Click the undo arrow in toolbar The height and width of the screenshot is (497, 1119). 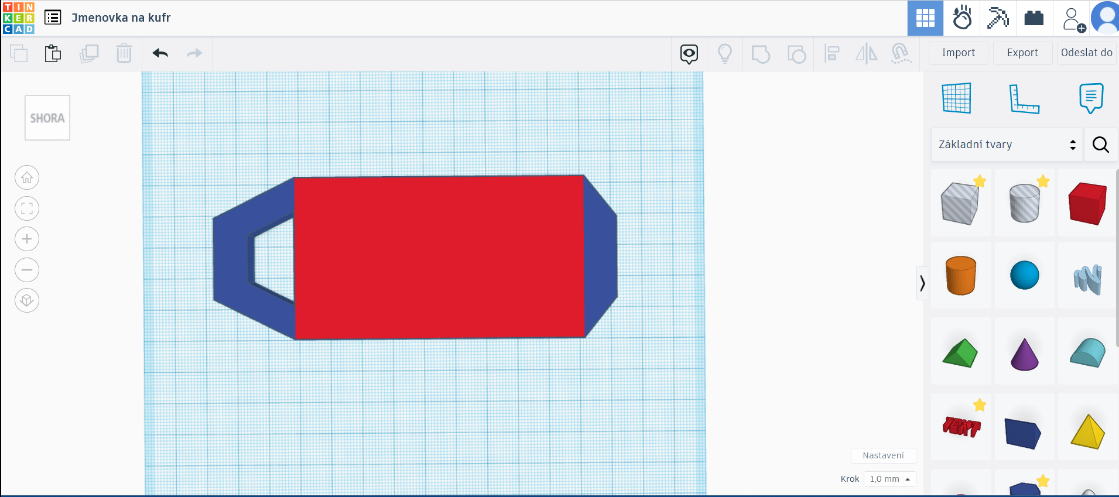point(160,53)
